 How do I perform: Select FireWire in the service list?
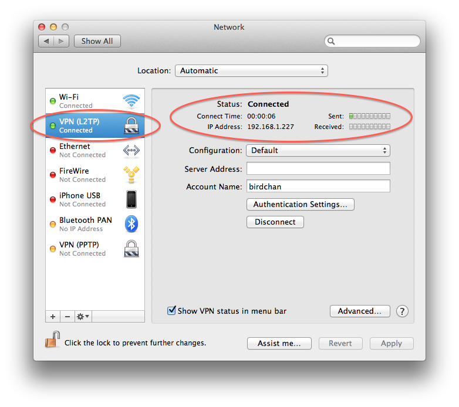coord(95,175)
